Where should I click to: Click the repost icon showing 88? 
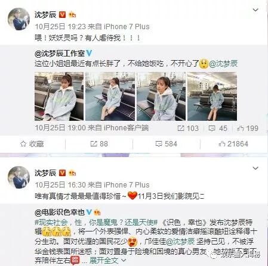94,143
